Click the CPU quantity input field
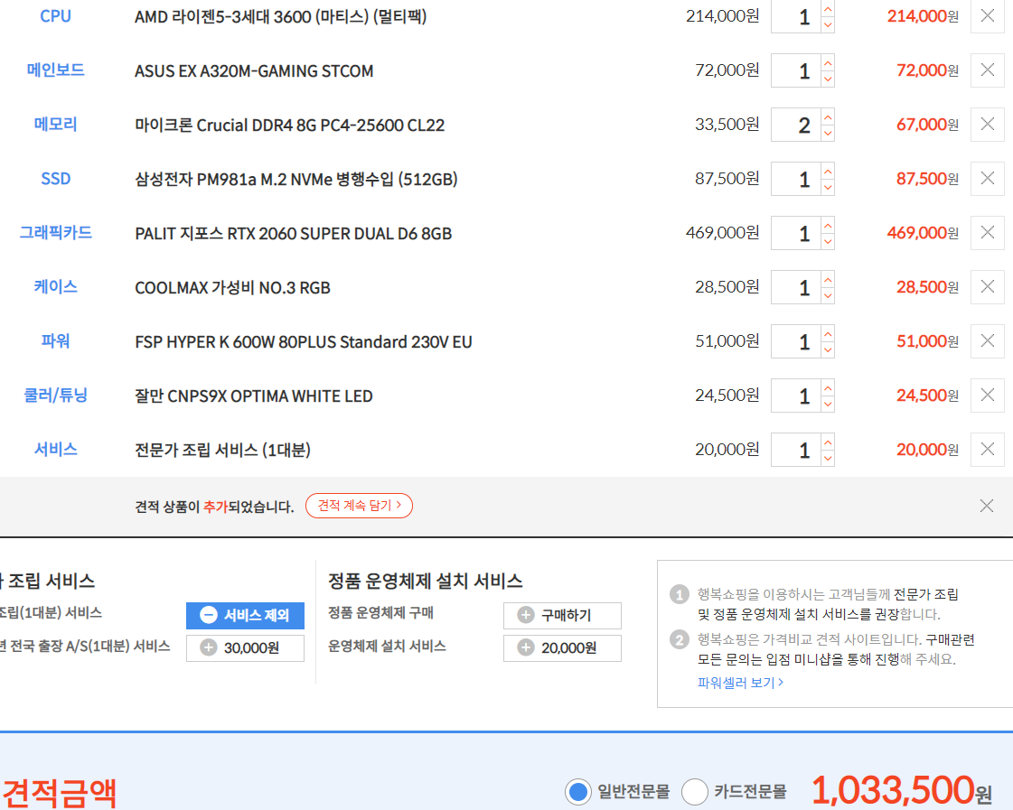This screenshot has width=1013, height=810. point(796,16)
